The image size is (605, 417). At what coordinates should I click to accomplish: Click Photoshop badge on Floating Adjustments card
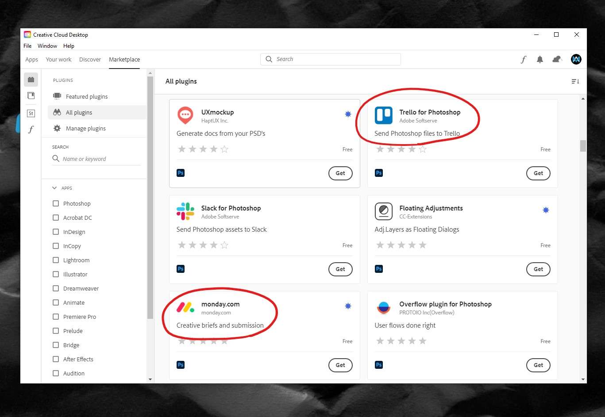379,269
